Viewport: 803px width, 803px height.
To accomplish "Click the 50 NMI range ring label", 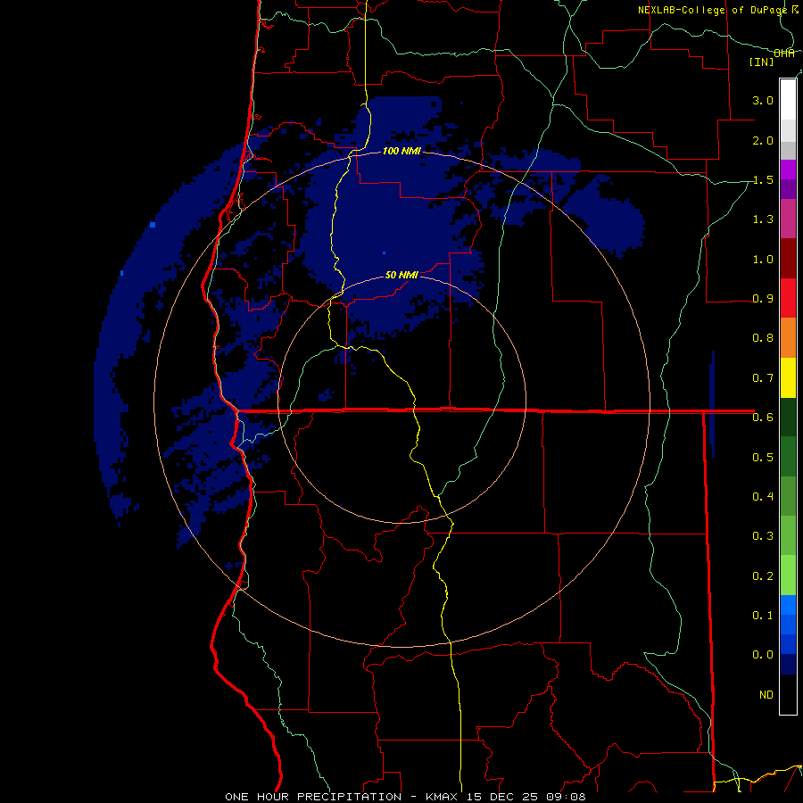I will point(401,275).
